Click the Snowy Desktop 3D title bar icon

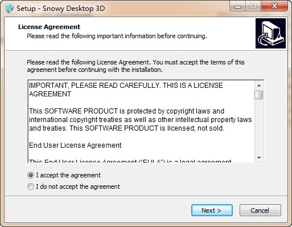click(x=9, y=9)
